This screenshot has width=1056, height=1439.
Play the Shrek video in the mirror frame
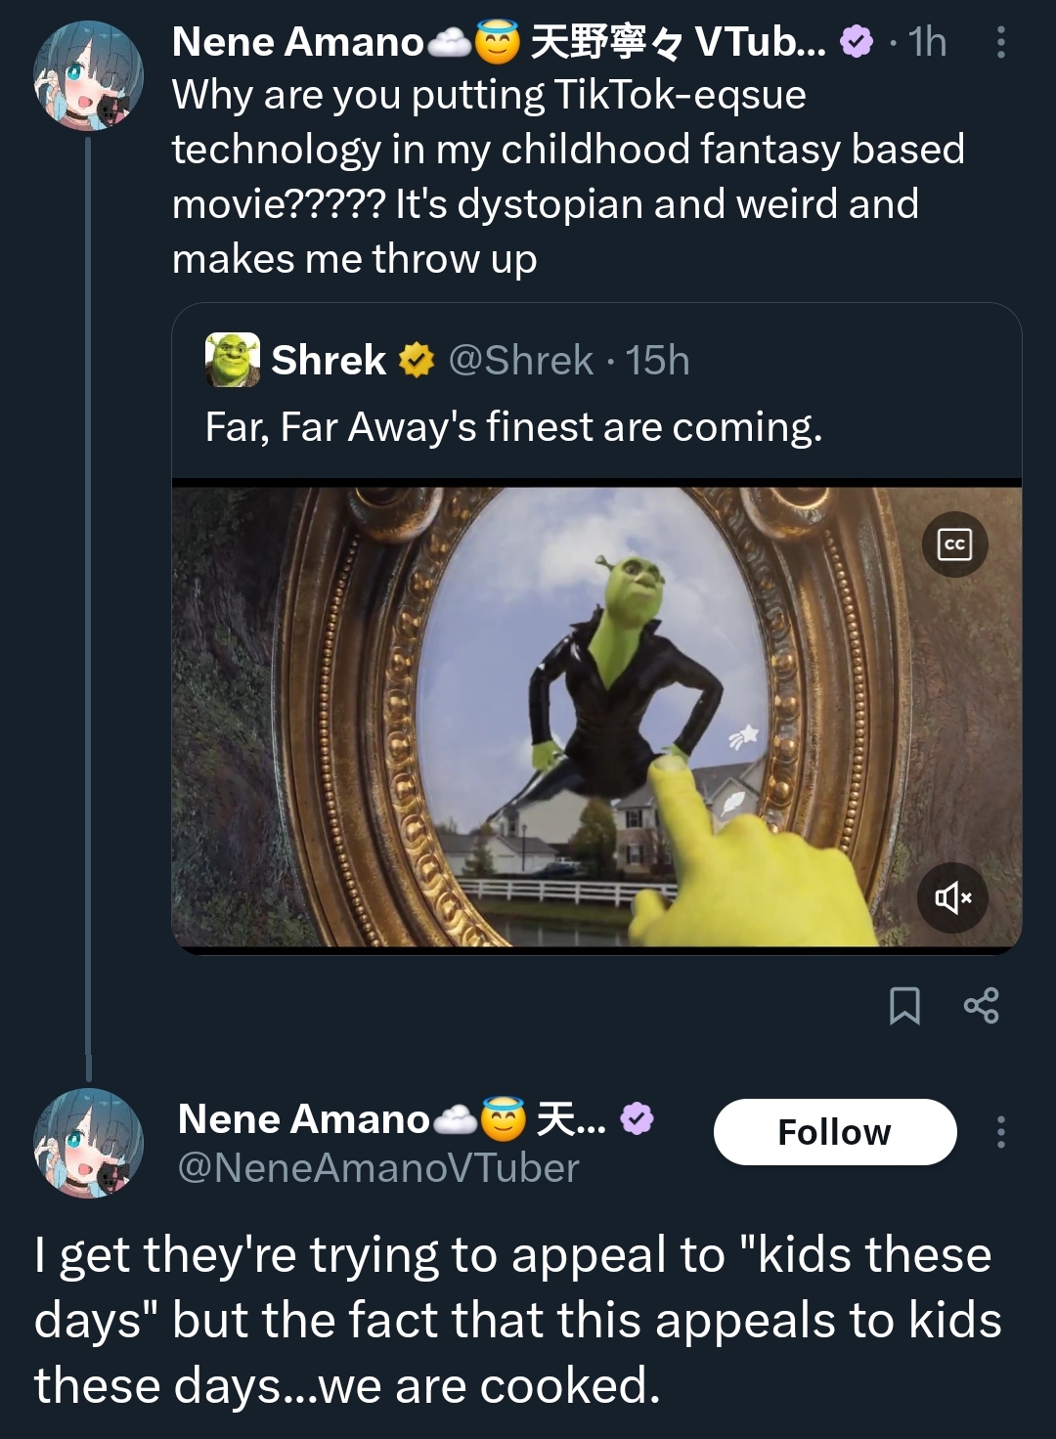(596, 716)
